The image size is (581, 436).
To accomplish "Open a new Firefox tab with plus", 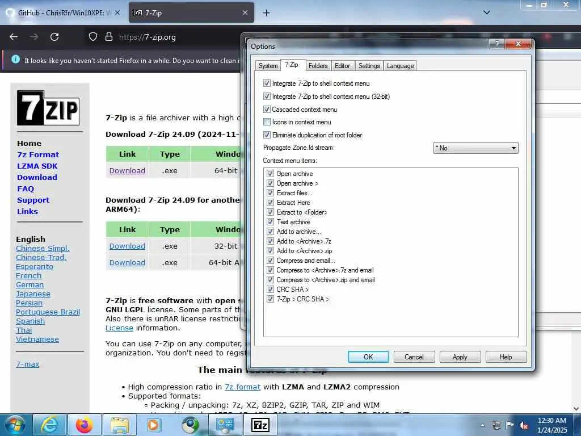I will [x=267, y=12].
